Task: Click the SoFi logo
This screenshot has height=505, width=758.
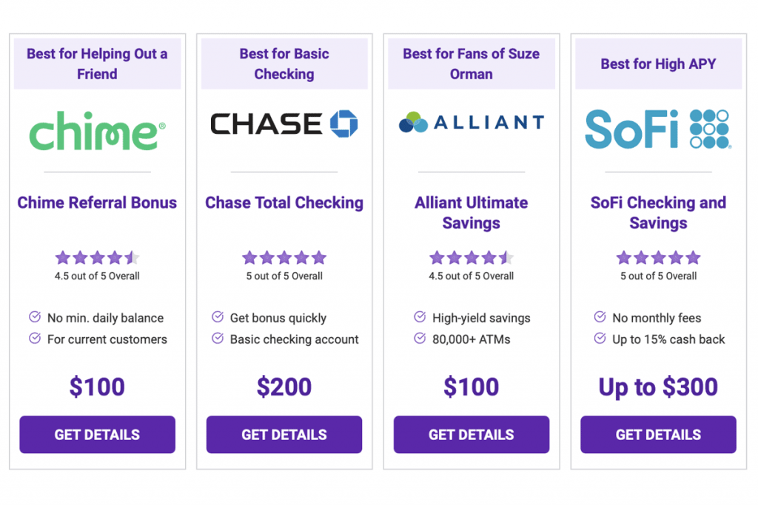Action: pos(658,129)
